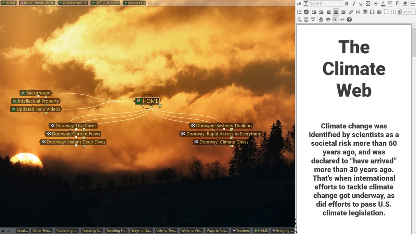Create a numbered list
Image resolution: width=416 pixels, height=234 pixels.
(299, 12)
